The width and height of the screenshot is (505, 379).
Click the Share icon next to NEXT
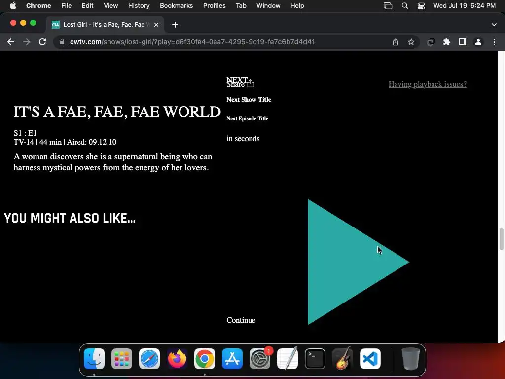pyautogui.click(x=251, y=83)
